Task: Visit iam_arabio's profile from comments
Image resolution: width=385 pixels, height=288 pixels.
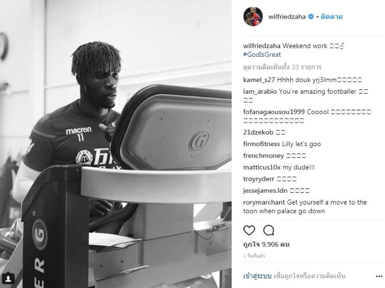Action: pos(260,92)
